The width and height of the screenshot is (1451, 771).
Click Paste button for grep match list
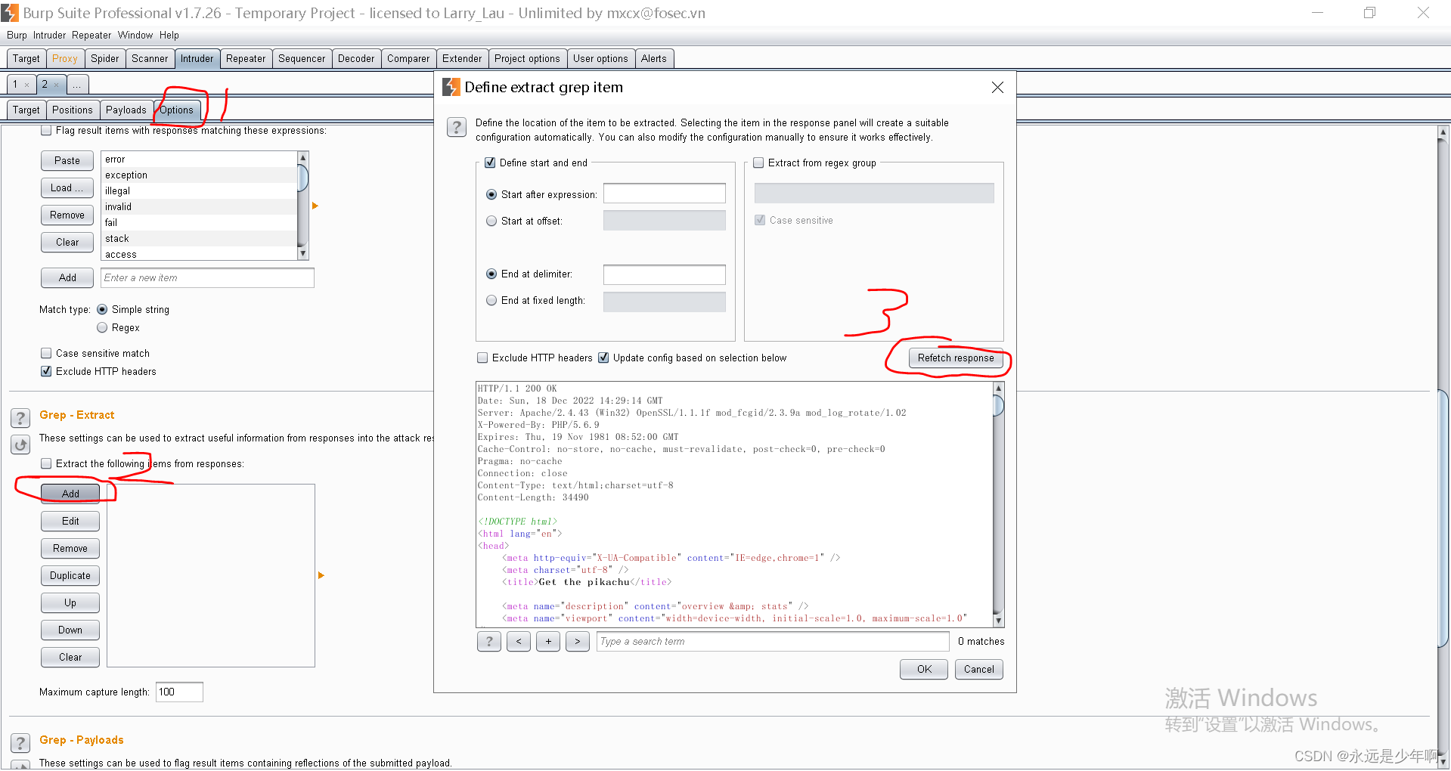point(67,160)
